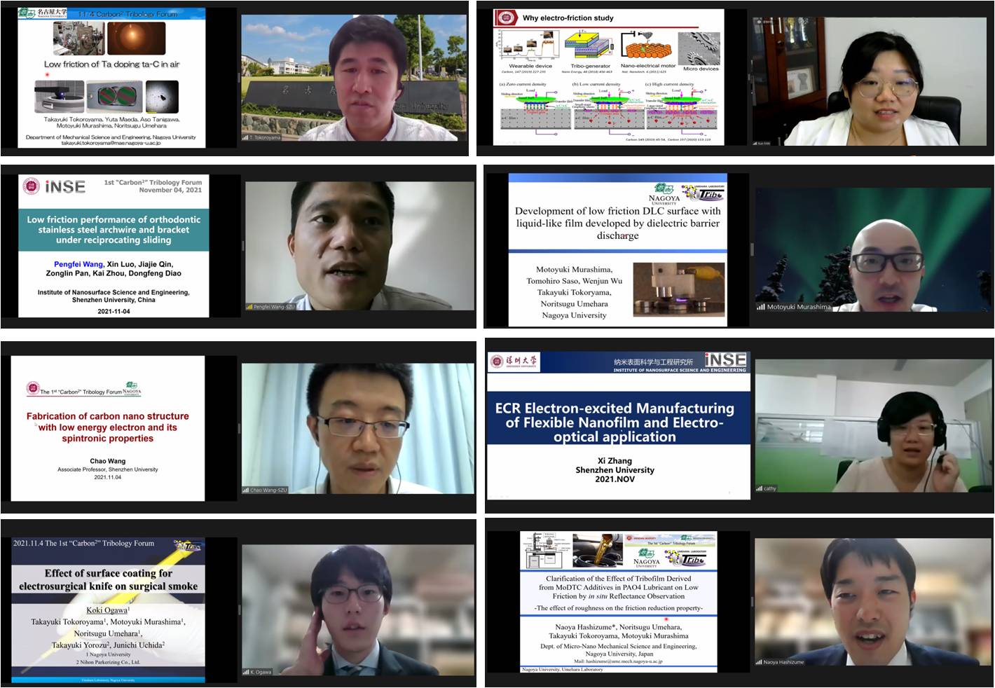Viewport: 995px width, 688px height.
Task: Click signal icon next to Pengfei Wang-SZU label
Action: pos(249,307)
